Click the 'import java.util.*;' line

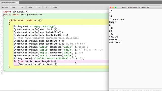[16, 12]
